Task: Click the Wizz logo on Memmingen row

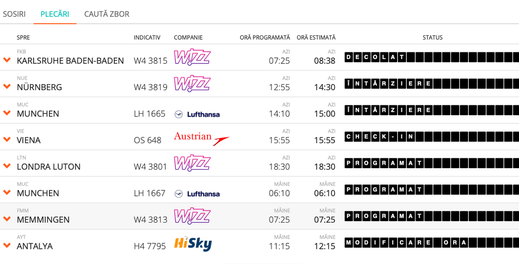Action: (x=192, y=216)
